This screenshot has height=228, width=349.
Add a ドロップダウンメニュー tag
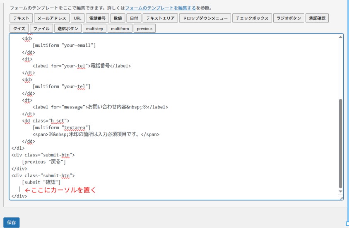click(205, 18)
